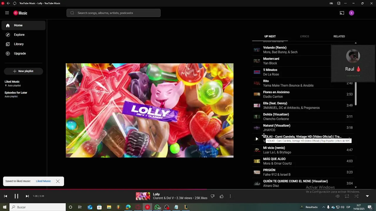
Task: Open the Liked Music auto playlist
Action: click(x=23, y=84)
